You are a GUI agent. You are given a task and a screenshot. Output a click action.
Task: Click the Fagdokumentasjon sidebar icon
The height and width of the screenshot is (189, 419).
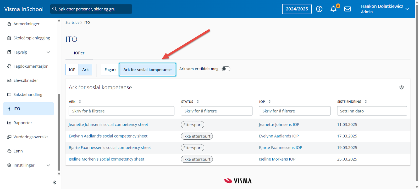tap(9, 66)
